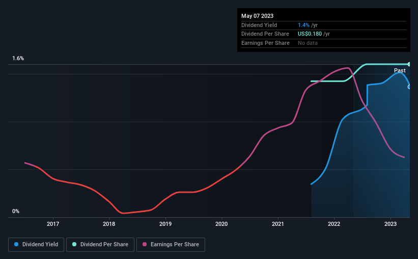Image resolution: width=418 pixels, height=259 pixels.
Task: Click the blue endpoint marker on Dividend Yield line
Action: click(x=409, y=87)
